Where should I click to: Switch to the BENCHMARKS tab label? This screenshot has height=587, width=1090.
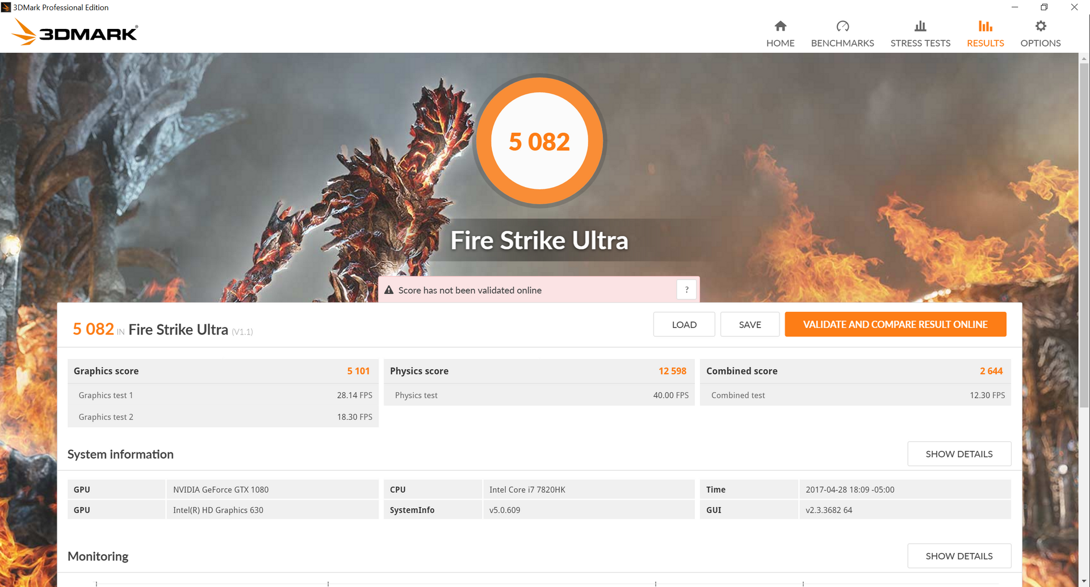[x=842, y=43]
